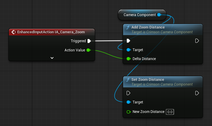212x126 pixels.
Task: Select the Add Zoom Distance node title
Action: (x=148, y=27)
